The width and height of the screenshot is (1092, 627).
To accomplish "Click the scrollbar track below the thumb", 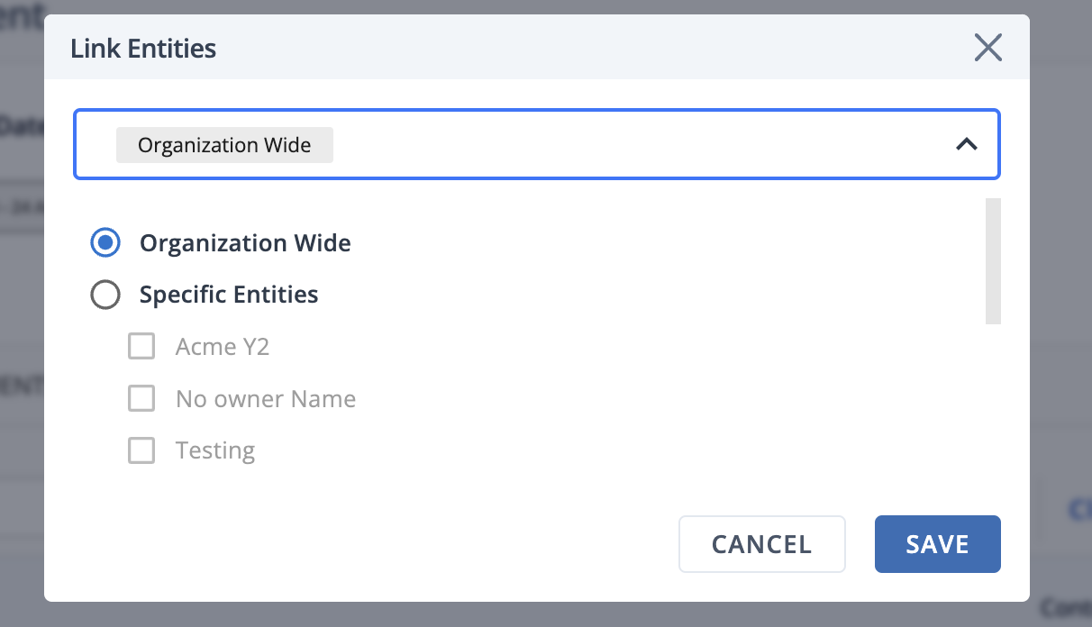I will 993,396.
